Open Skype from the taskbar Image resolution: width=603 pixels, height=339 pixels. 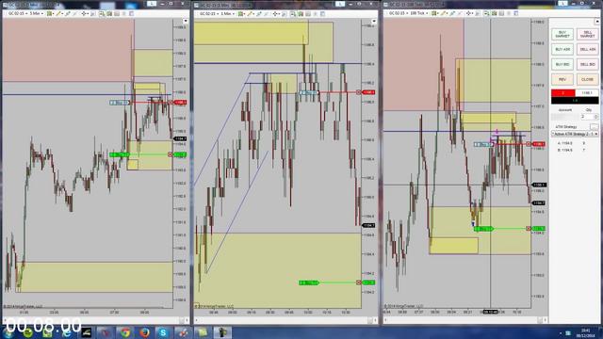click(x=163, y=332)
